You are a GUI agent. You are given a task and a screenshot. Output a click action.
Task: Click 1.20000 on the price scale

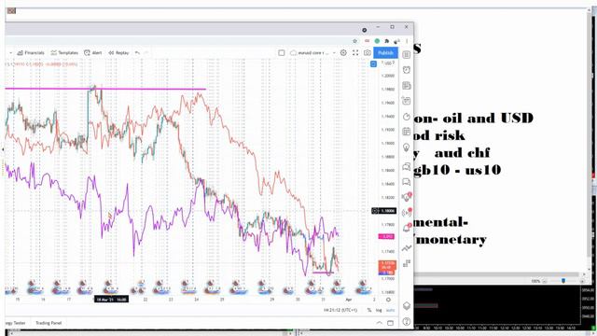coord(388,76)
